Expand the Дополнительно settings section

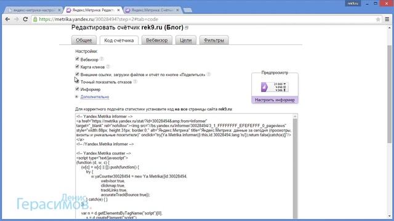[x=76, y=97]
